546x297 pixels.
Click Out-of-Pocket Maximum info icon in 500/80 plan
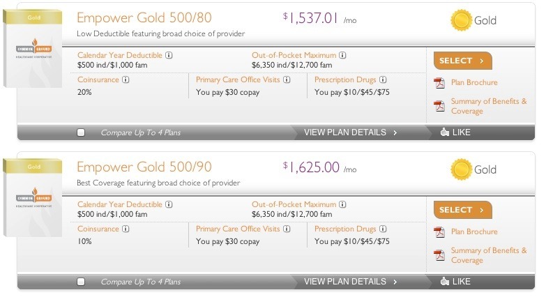click(x=342, y=55)
